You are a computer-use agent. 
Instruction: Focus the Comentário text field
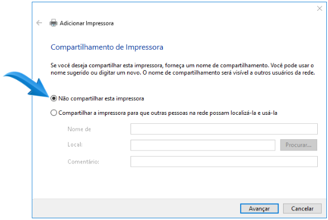224,162
